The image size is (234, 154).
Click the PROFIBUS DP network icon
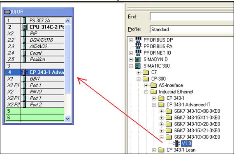point(138,40)
